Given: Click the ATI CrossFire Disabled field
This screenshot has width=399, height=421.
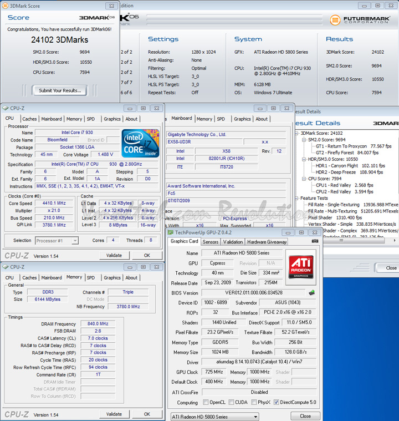Looking at the screenshot, I should click(259, 392).
